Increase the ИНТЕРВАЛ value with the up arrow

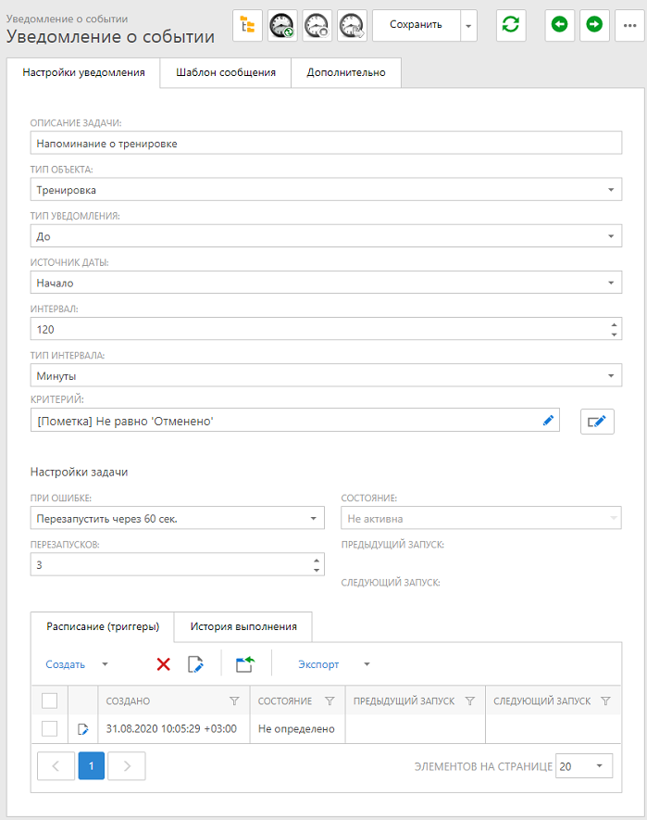pyautogui.click(x=614, y=325)
